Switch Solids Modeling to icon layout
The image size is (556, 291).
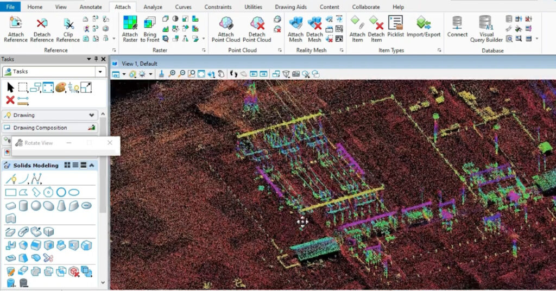[67, 165]
